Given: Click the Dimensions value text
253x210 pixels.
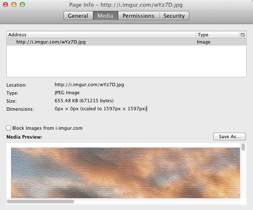Looking at the screenshot, I should [x=101, y=109].
